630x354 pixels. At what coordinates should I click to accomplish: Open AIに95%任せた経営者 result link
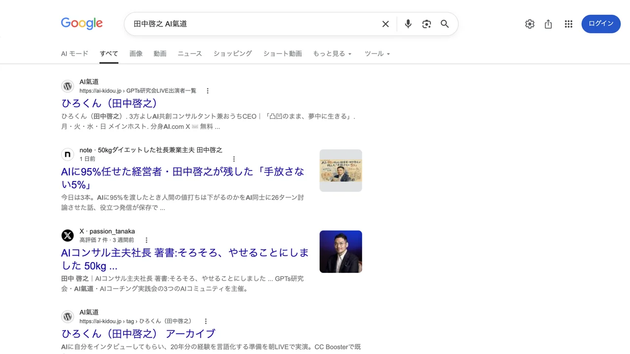[x=183, y=178]
